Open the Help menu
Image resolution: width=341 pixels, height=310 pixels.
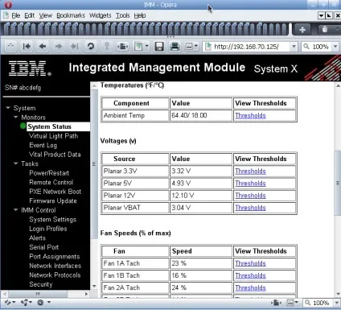point(140,15)
